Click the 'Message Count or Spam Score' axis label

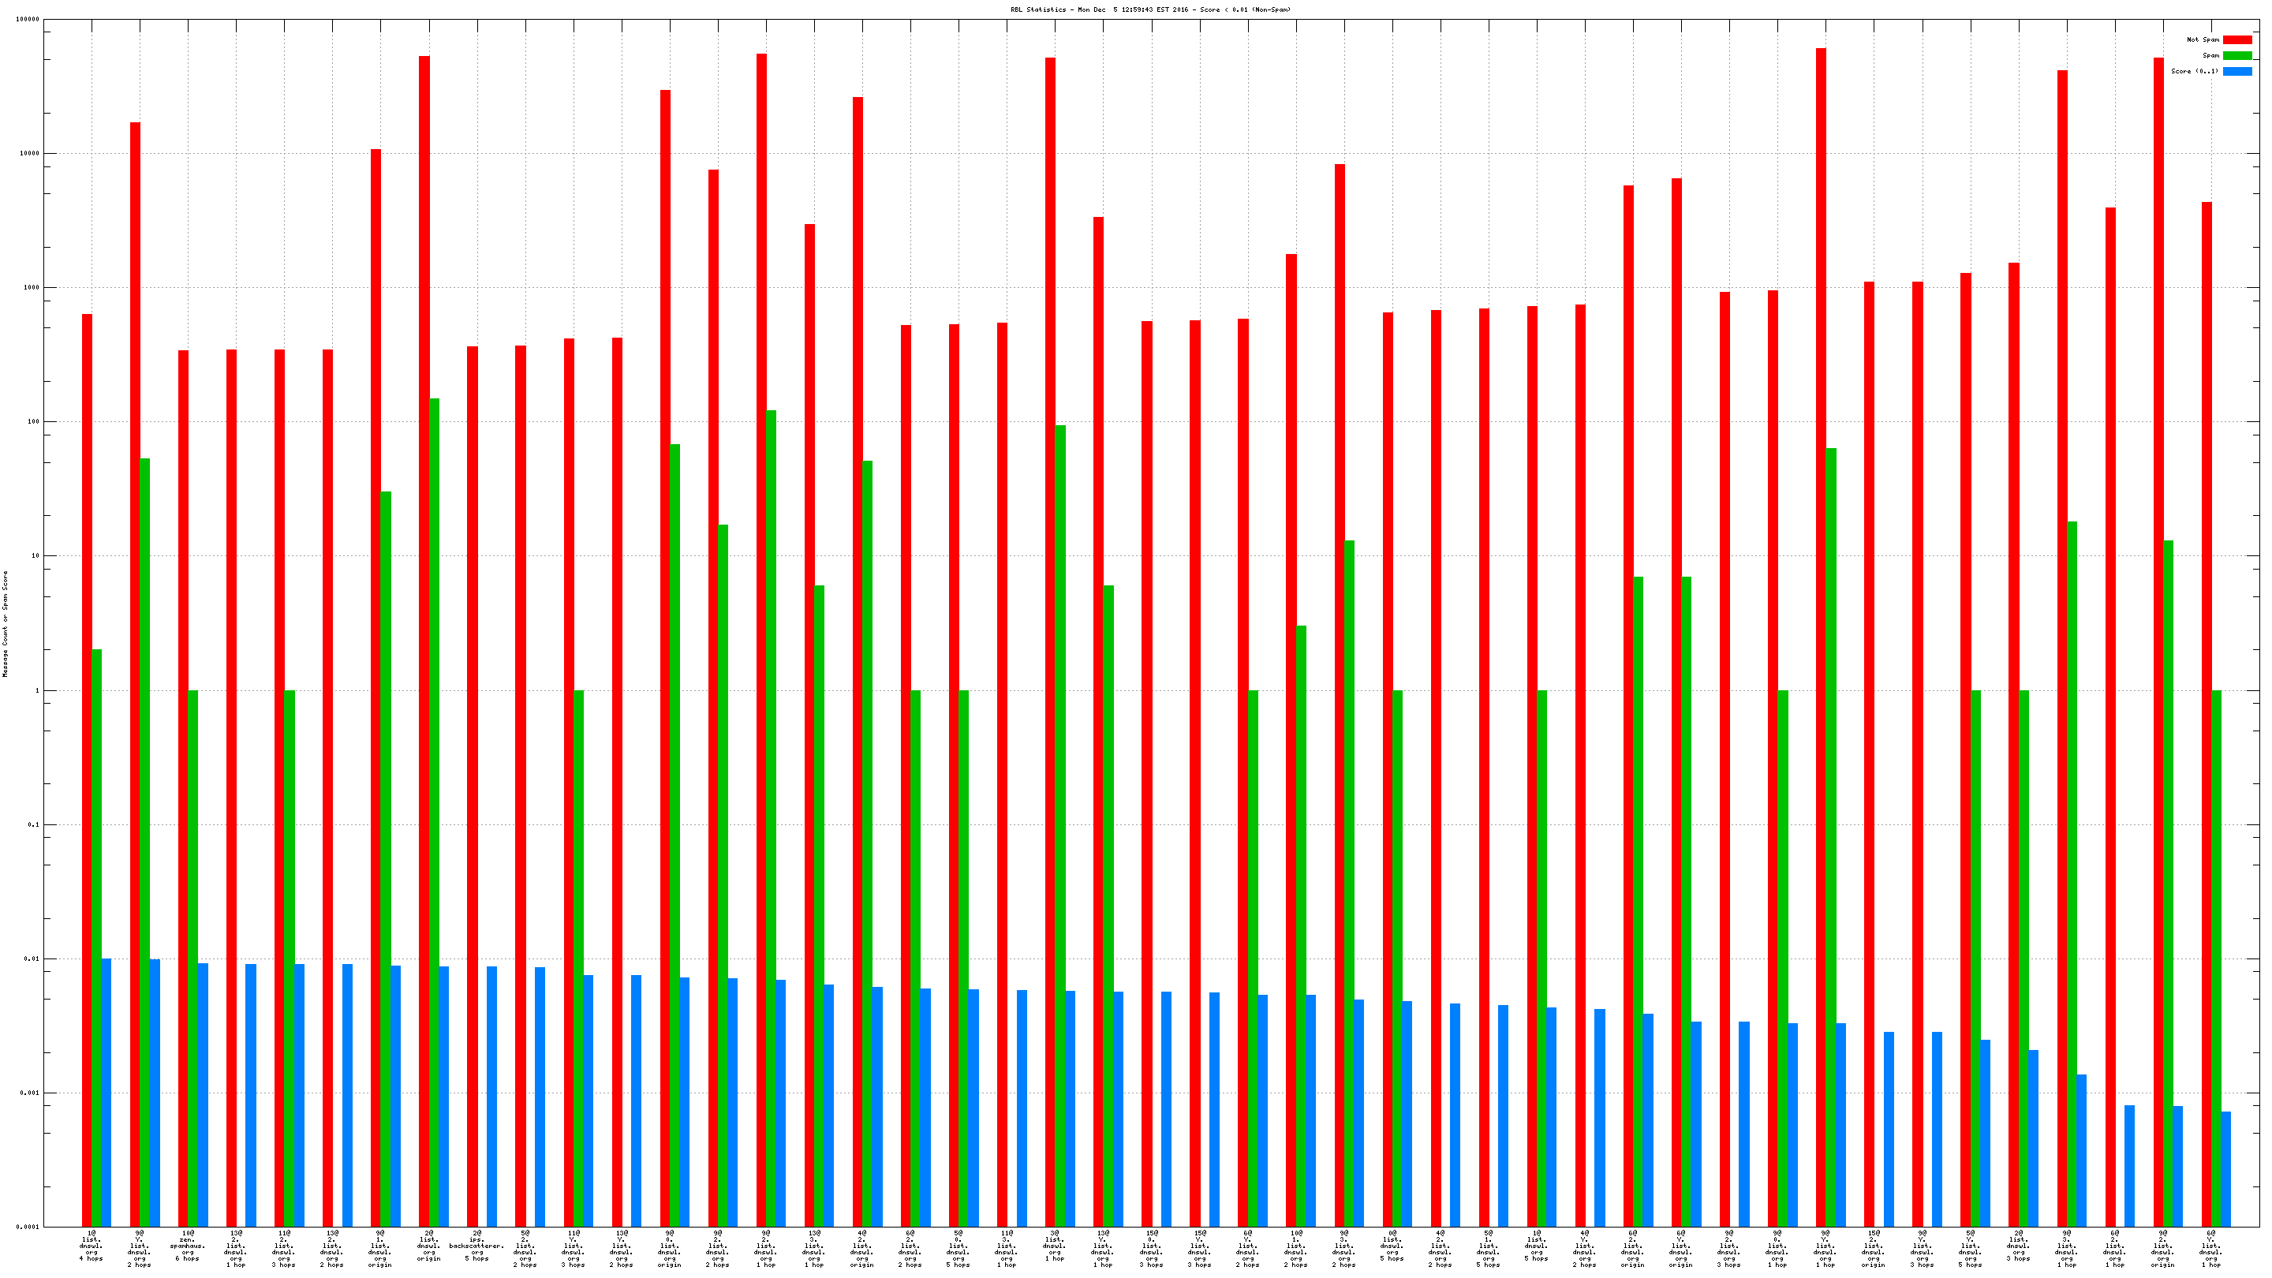click(x=6, y=623)
